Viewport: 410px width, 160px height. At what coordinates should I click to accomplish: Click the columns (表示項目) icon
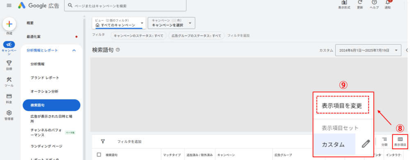coord(400,141)
